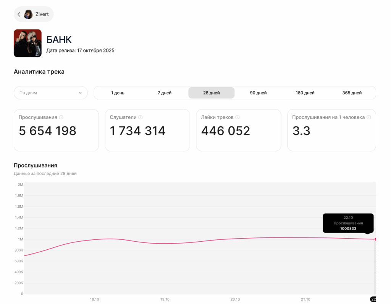Click the chevron in По дням selector
The height and width of the screenshot is (304, 391).
tap(80, 93)
